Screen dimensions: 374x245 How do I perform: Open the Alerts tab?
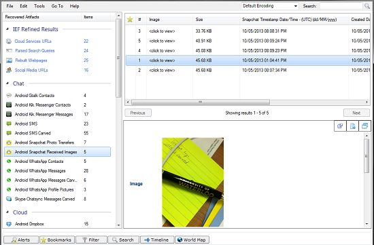(x=21, y=240)
